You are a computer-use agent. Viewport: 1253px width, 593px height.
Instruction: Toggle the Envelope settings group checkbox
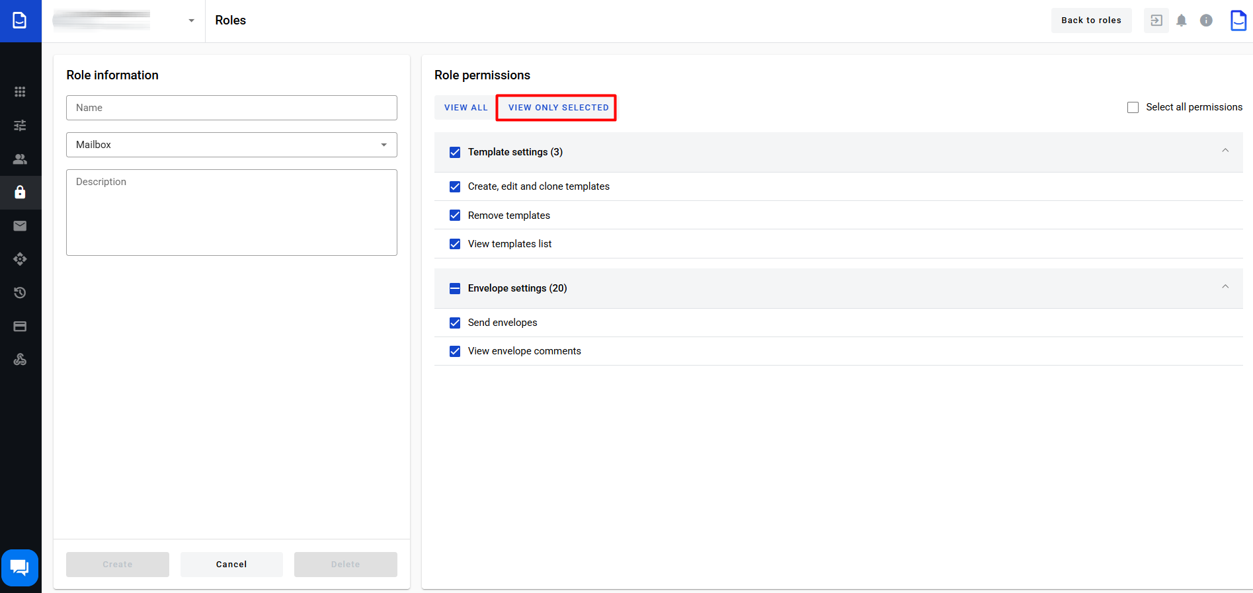coord(455,288)
